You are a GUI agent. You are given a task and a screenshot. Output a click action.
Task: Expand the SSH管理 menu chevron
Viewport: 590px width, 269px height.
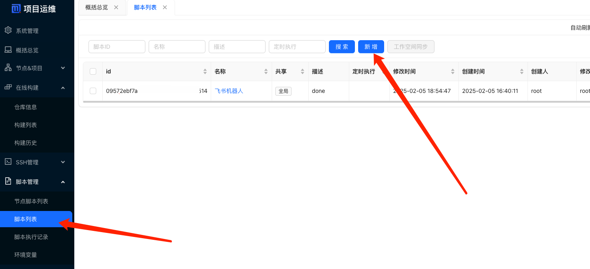(x=63, y=162)
